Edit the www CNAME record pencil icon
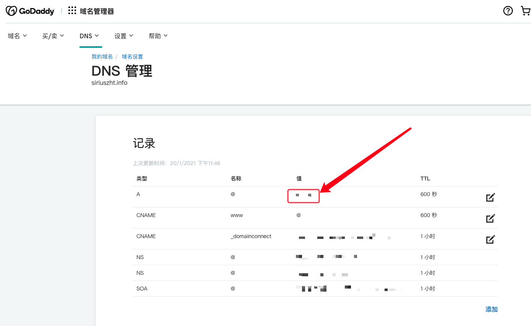This screenshot has height=326, width=531. pyautogui.click(x=490, y=218)
